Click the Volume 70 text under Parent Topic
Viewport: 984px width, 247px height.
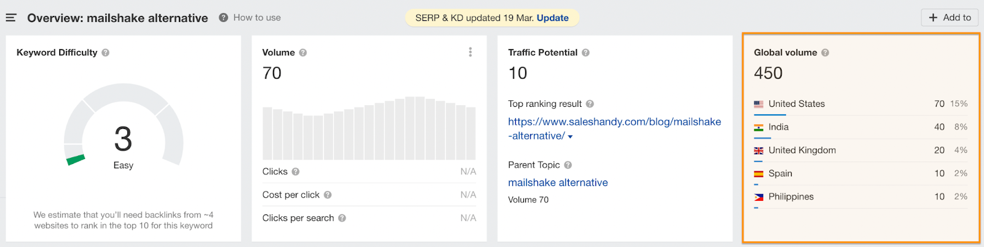(528, 200)
